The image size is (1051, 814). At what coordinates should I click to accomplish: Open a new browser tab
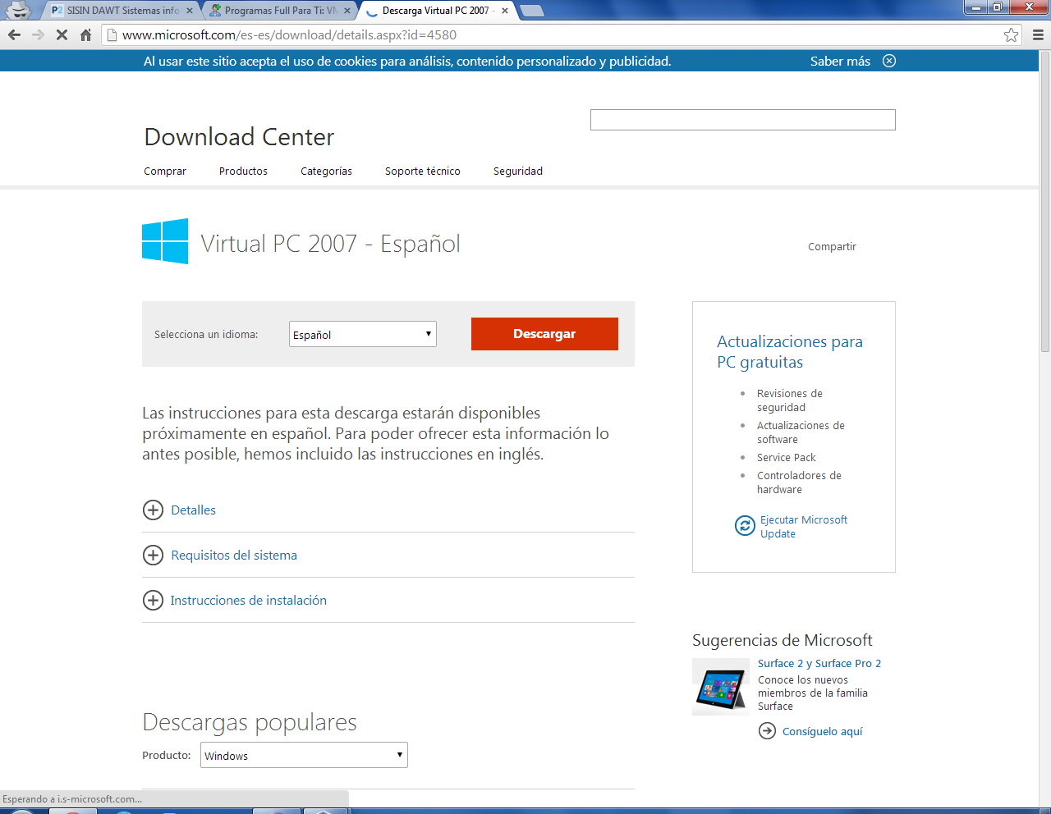coord(532,11)
